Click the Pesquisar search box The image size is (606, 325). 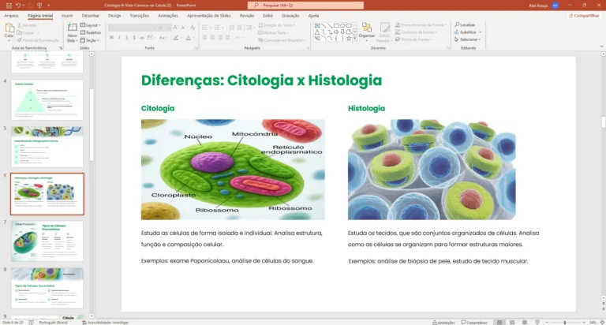pos(305,6)
